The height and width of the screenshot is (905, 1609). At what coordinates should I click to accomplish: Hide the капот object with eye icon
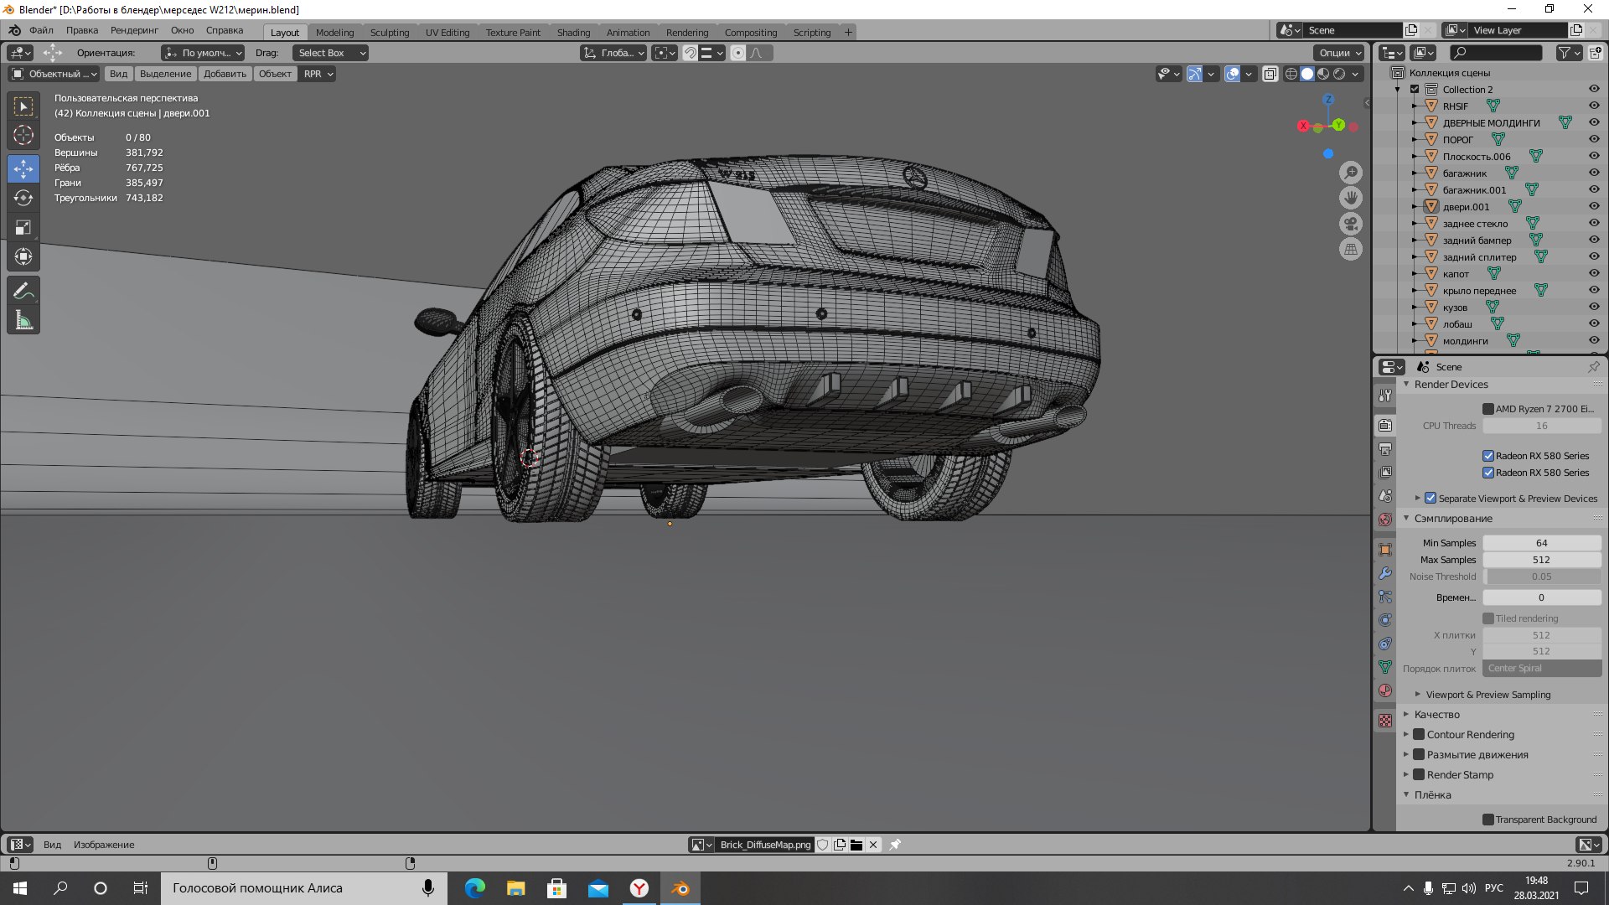pos(1594,273)
